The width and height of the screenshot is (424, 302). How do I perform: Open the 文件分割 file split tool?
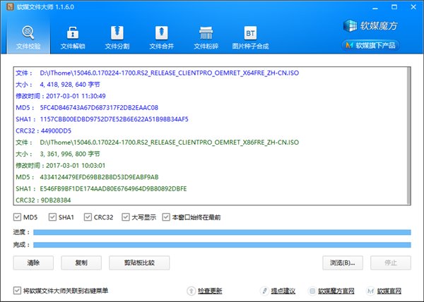(117, 37)
